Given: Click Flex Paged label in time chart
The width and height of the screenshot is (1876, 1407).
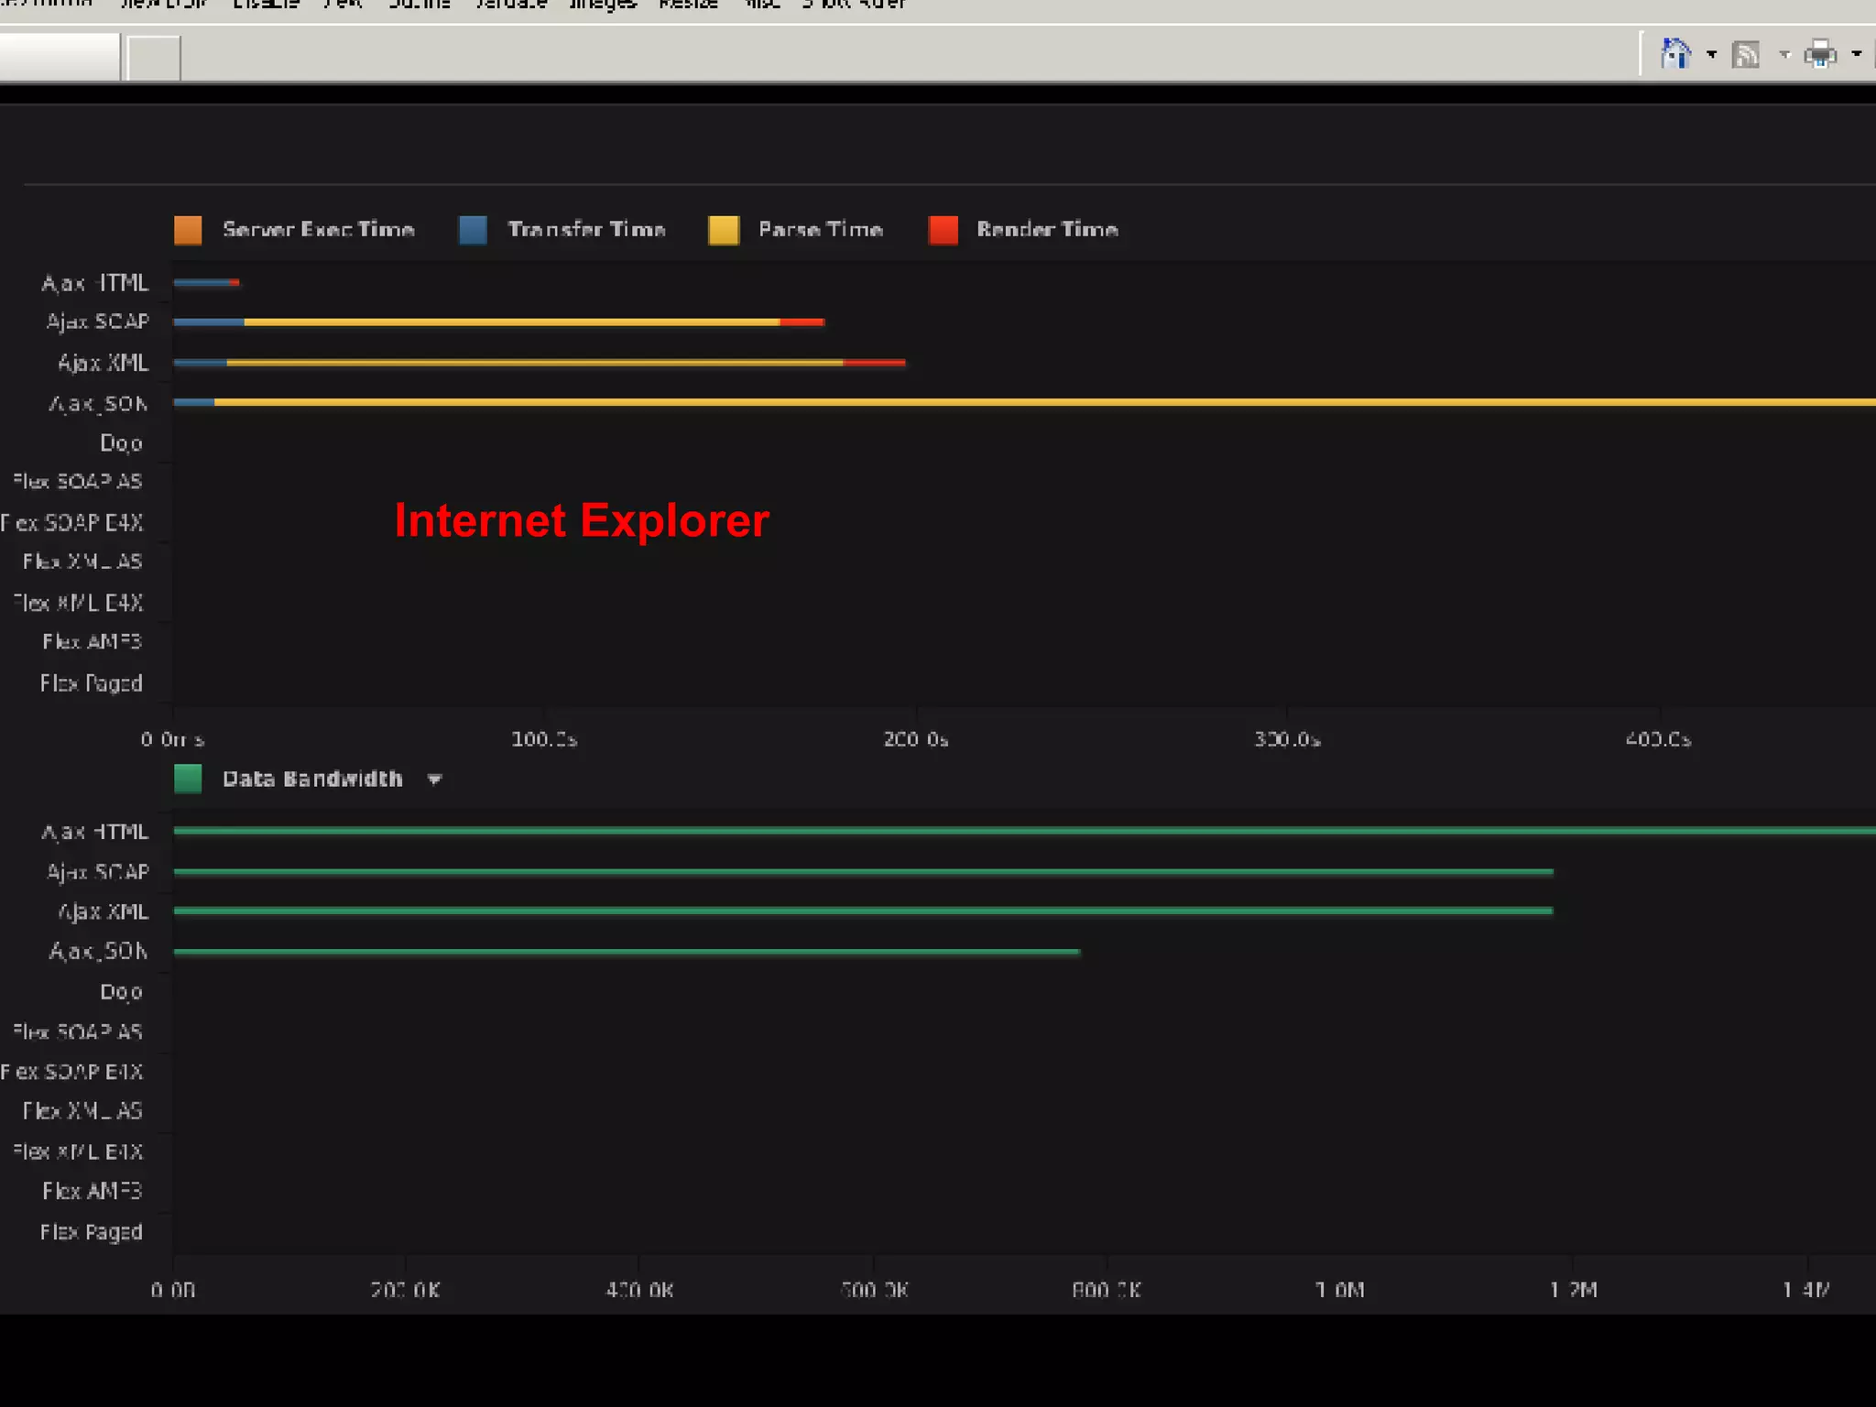Looking at the screenshot, I should (x=91, y=683).
